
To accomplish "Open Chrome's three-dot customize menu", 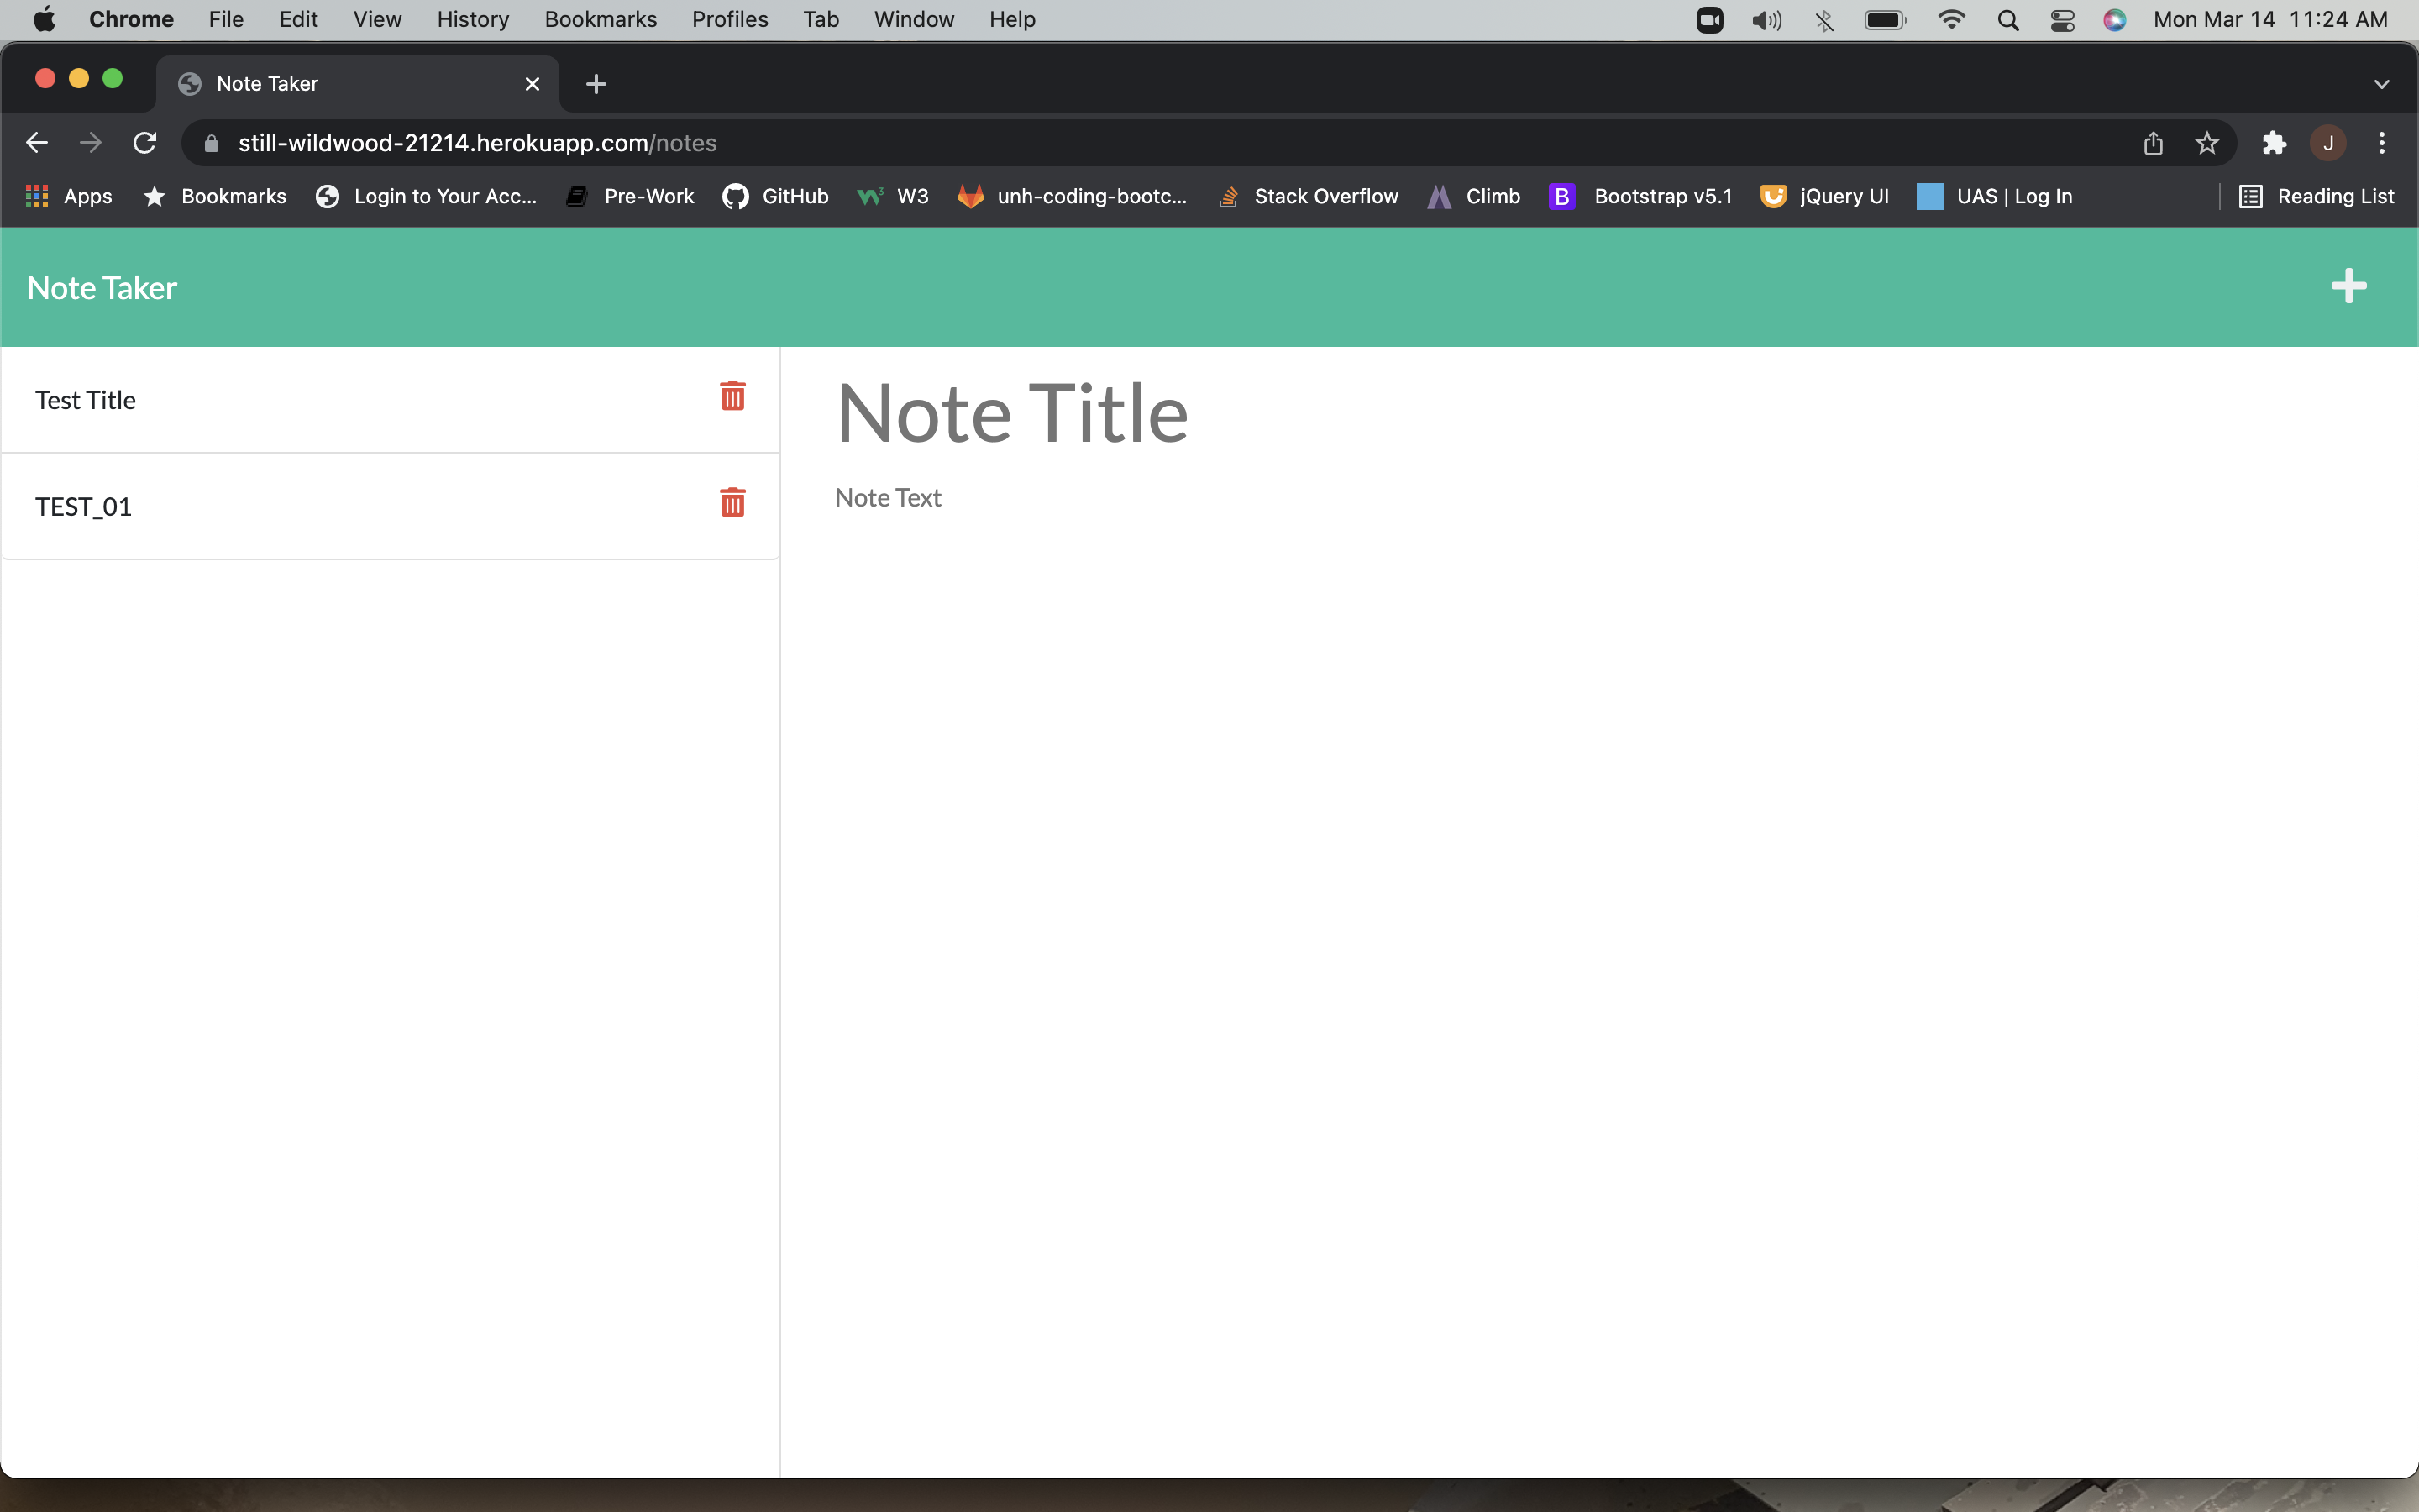I will (2382, 143).
